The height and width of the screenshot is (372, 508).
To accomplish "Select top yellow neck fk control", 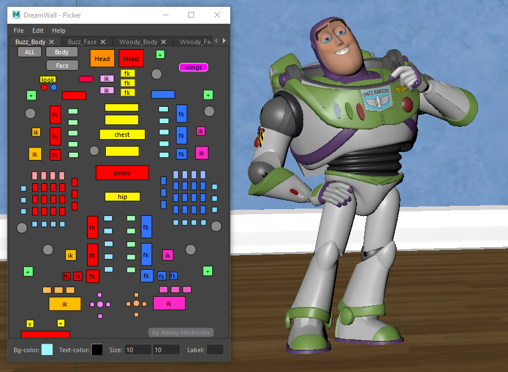I will point(127,73).
